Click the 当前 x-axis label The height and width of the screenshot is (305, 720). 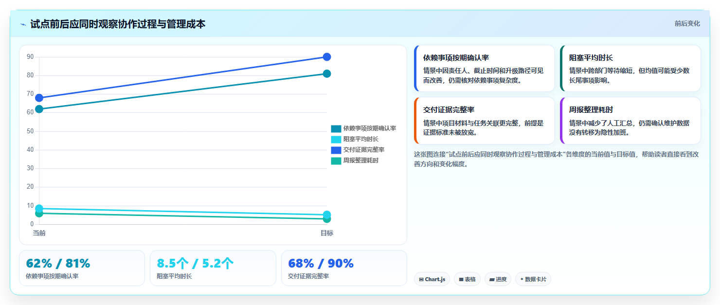[39, 233]
